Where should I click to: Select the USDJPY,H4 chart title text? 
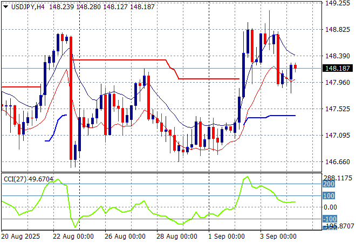(28, 7)
